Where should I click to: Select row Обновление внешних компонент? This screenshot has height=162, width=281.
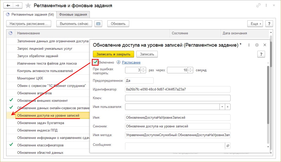[x=48, y=100]
